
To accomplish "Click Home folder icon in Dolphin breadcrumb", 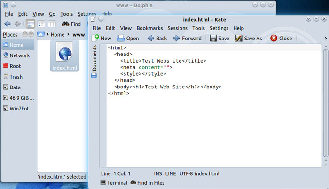I will point(41,34).
